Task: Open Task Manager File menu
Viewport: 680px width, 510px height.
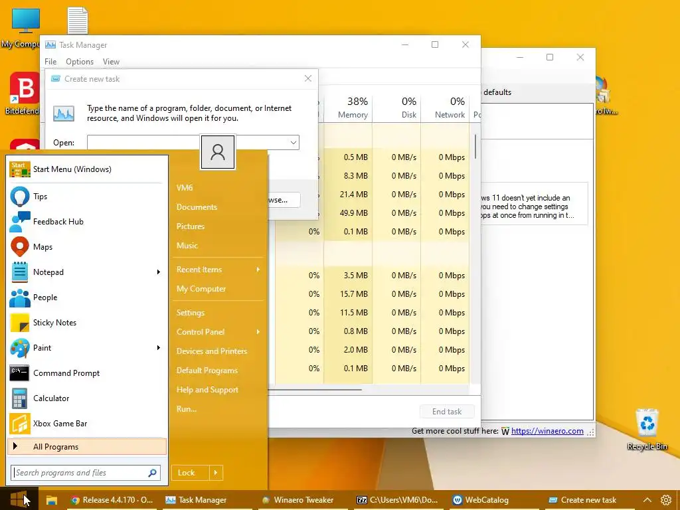Action: pos(50,62)
